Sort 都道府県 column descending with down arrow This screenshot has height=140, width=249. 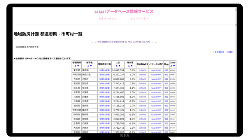(x=78, y=66)
